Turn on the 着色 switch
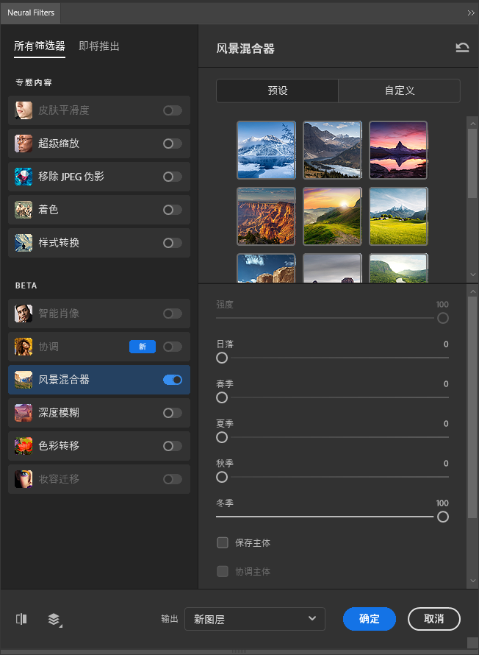 click(x=172, y=210)
